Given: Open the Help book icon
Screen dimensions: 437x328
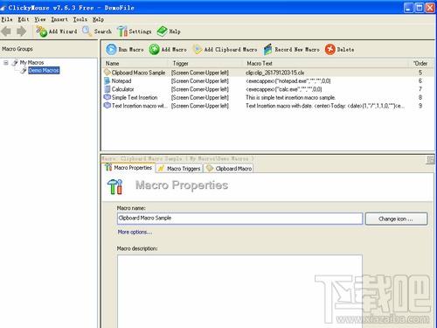Looking at the screenshot, I should tap(162, 31).
